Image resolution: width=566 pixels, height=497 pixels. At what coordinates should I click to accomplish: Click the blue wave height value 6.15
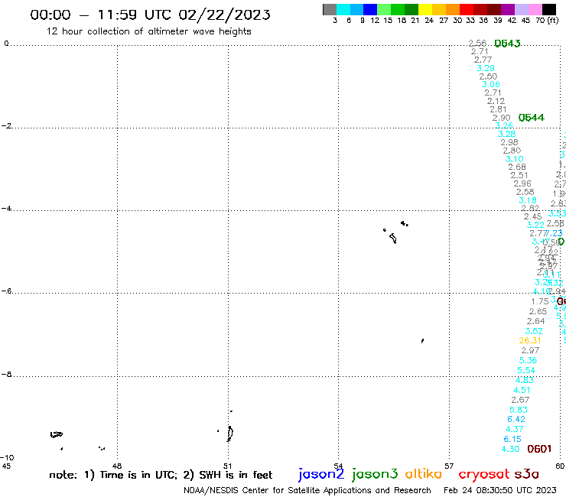[512, 439]
